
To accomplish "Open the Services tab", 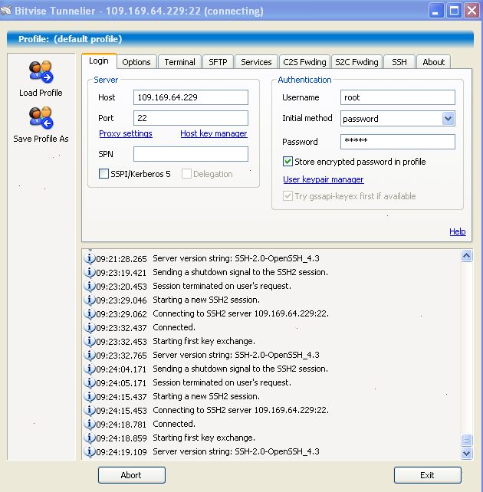I will pyautogui.click(x=256, y=62).
